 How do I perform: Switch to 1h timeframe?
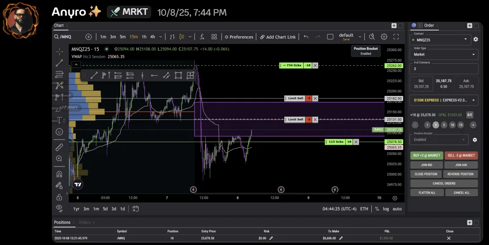[x=144, y=37]
